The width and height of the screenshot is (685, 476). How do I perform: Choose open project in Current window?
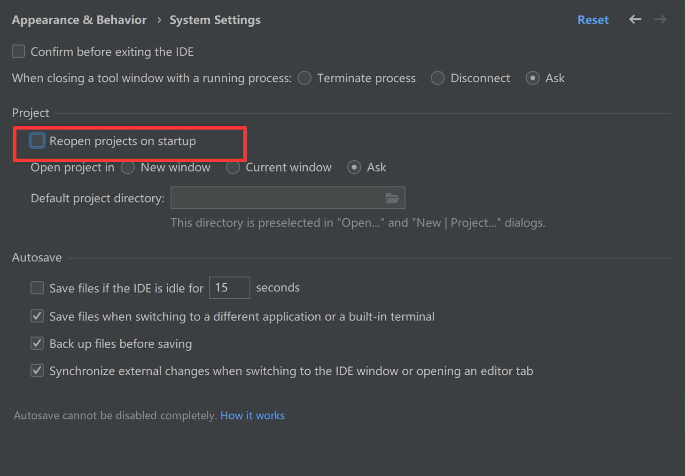click(x=233, y=167)
